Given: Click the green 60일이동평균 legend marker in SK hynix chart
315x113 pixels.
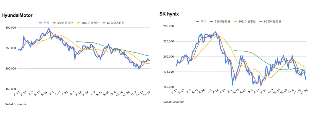Looking at the screenshot, I should point(261,22).
